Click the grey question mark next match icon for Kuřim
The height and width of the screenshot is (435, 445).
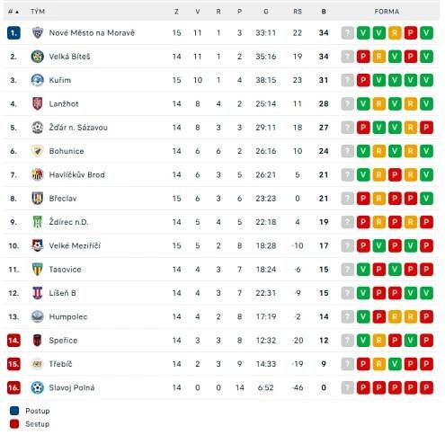(348, 80)
